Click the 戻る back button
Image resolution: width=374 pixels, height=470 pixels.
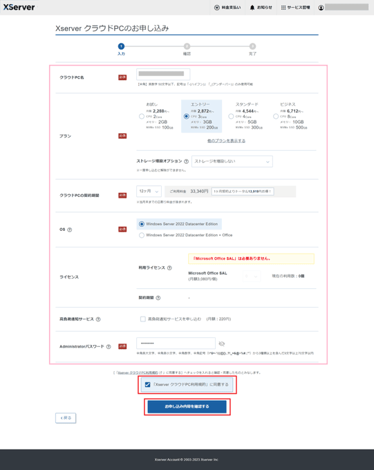coord(66,418)
